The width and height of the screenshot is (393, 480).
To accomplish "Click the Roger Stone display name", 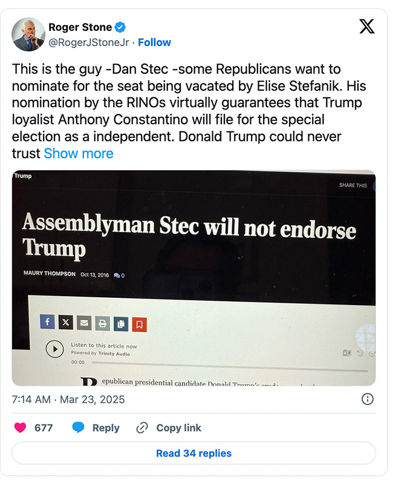I will [x=80, y=27].
